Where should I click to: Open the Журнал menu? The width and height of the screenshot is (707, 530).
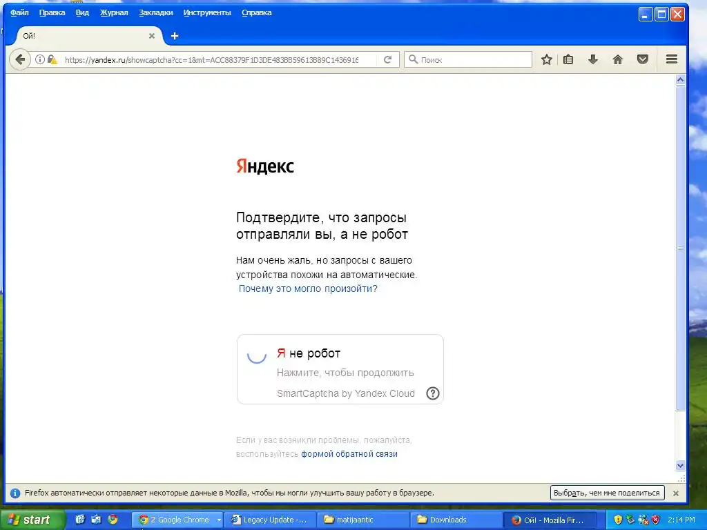pos(114,12)
